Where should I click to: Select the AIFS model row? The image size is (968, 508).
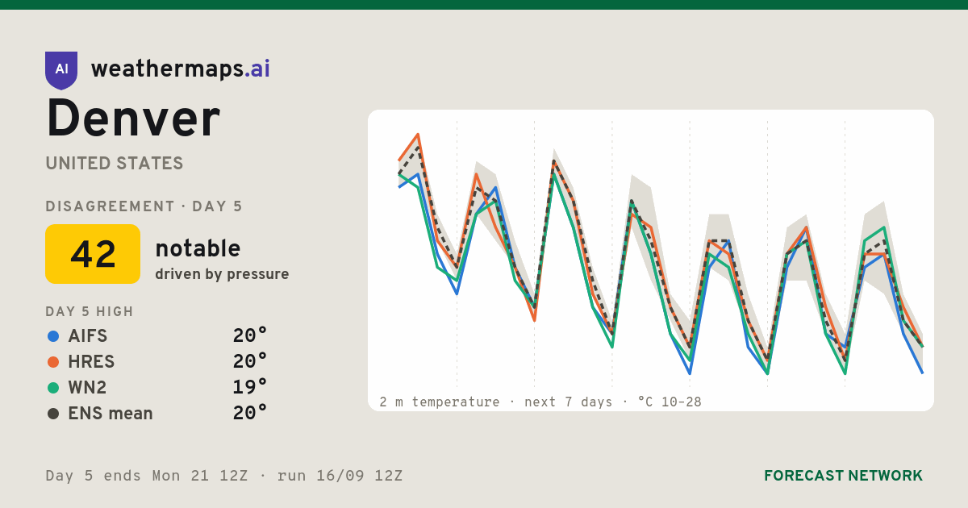(156, 336)
